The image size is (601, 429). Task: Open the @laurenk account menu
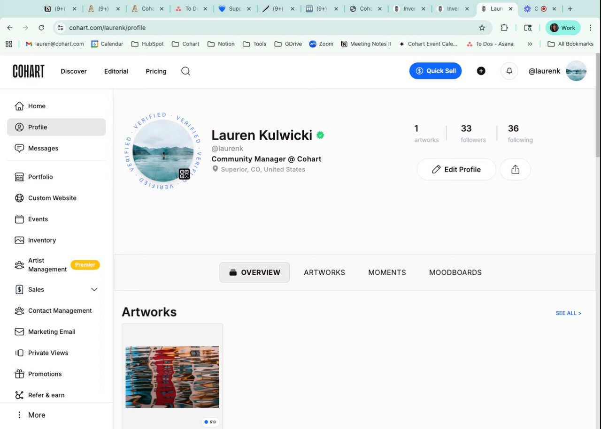pos(557,71)
